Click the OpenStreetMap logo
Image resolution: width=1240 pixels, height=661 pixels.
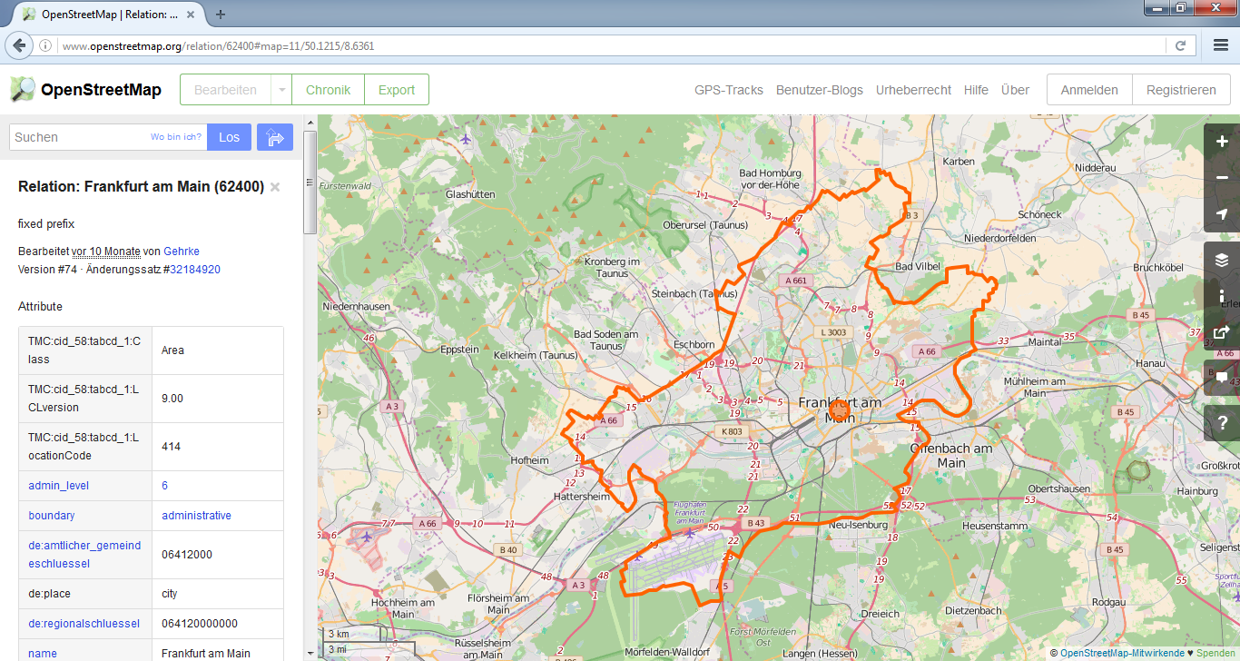click(x=85, y=89)
